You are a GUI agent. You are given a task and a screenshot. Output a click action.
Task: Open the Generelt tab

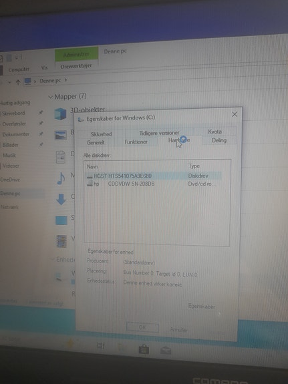(x=96, y=142)
